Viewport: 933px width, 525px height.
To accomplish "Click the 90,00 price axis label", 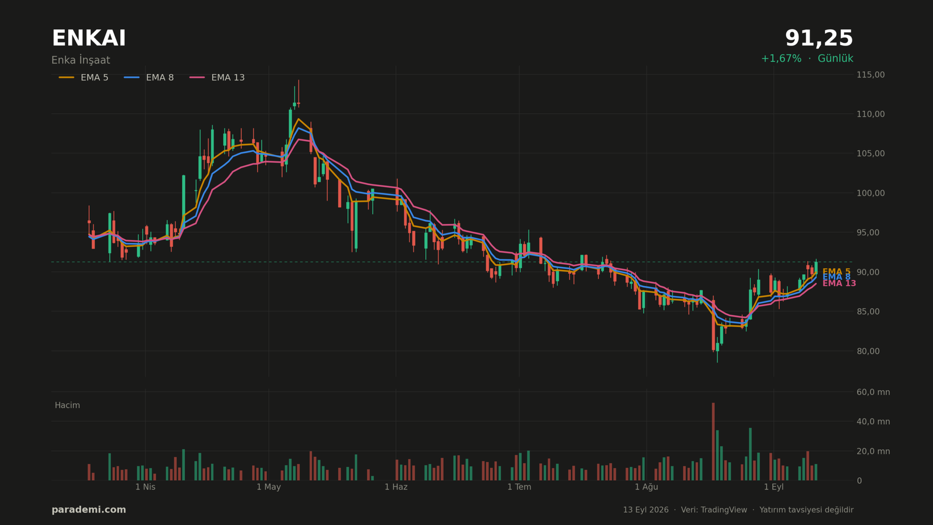I will click(868, 272).
